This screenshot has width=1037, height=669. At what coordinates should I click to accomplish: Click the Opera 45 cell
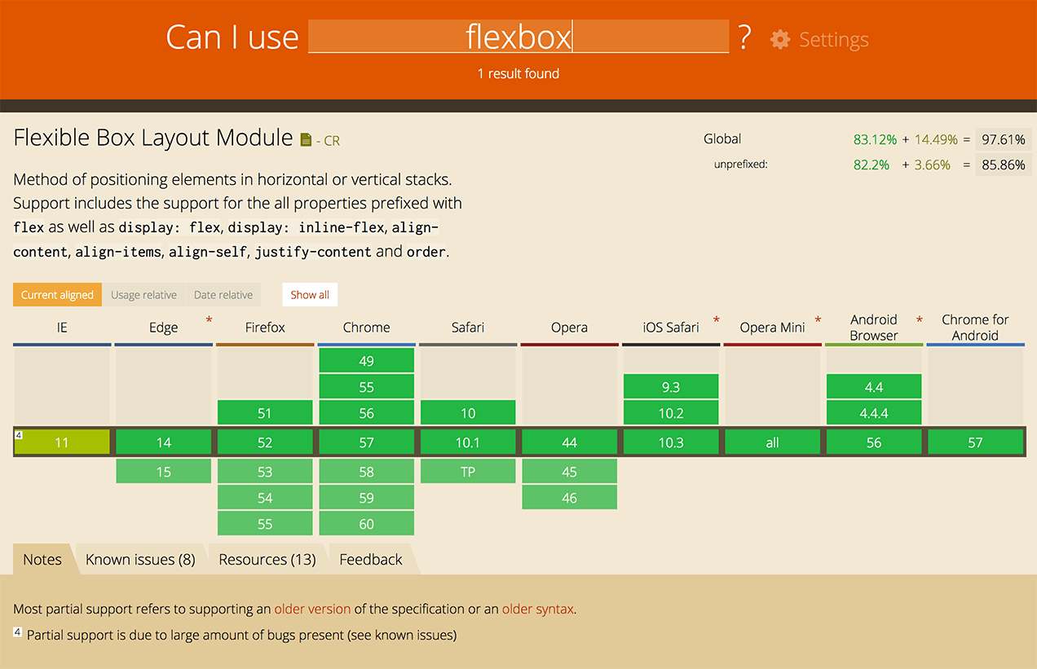[x=570, y=471]
